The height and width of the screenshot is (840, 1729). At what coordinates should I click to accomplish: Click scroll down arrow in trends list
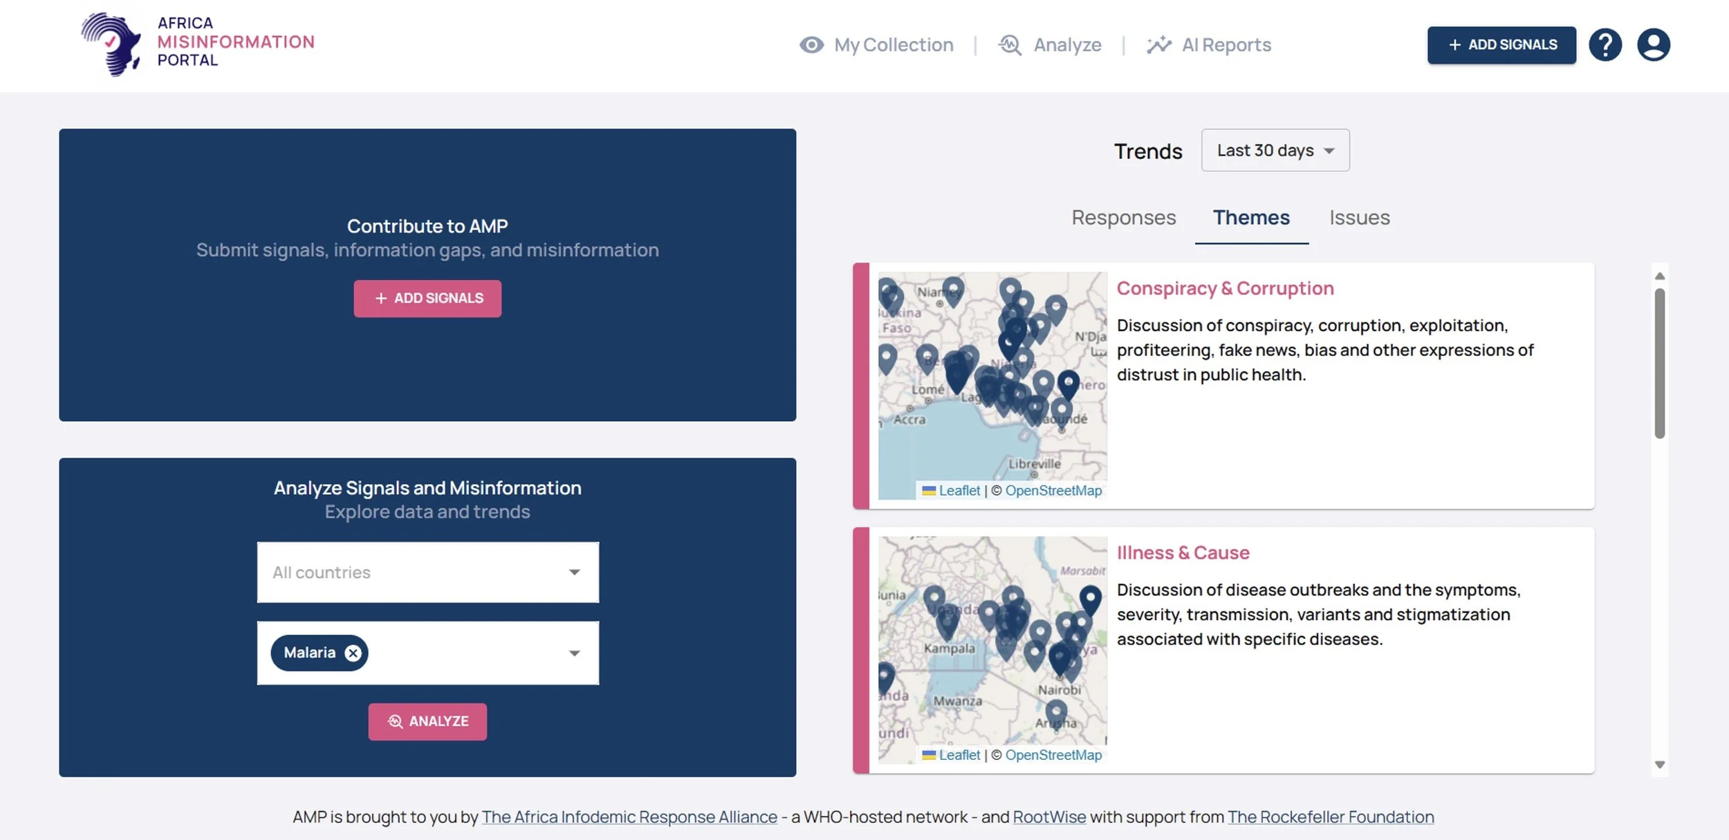[1659, 765]
